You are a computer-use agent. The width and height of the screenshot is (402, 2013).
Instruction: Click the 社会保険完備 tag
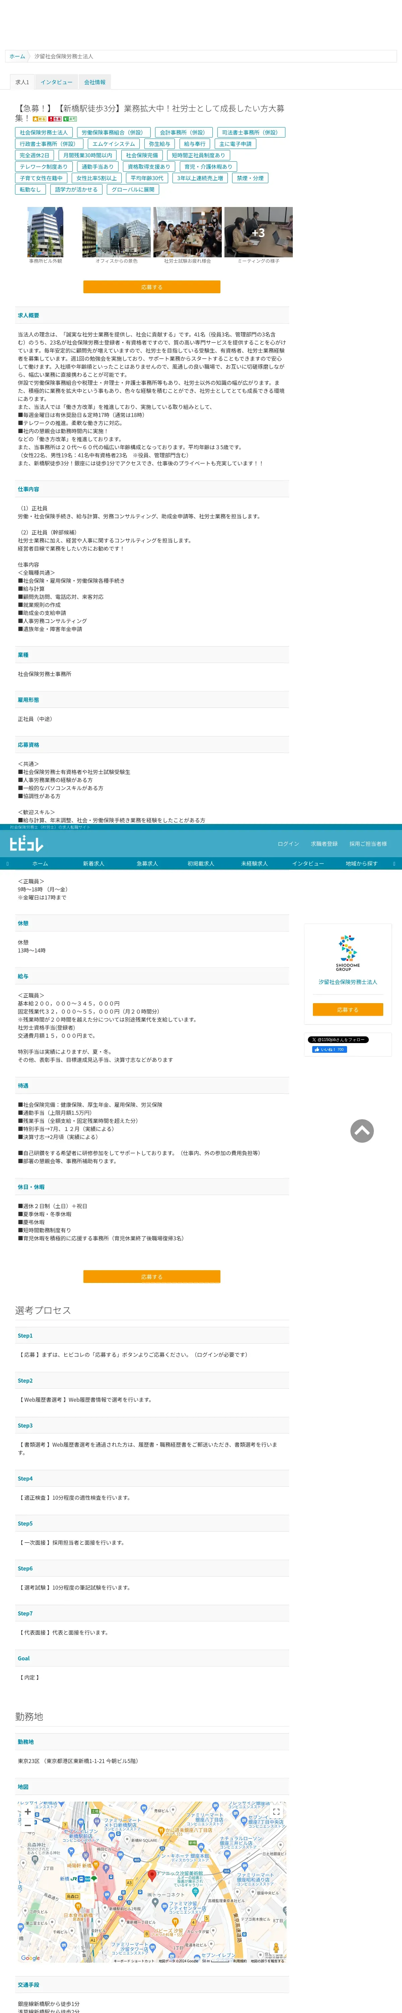[142, 156]
